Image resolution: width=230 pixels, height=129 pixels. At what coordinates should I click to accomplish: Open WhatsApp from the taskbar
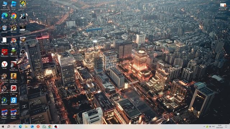[x=44, y=126]
